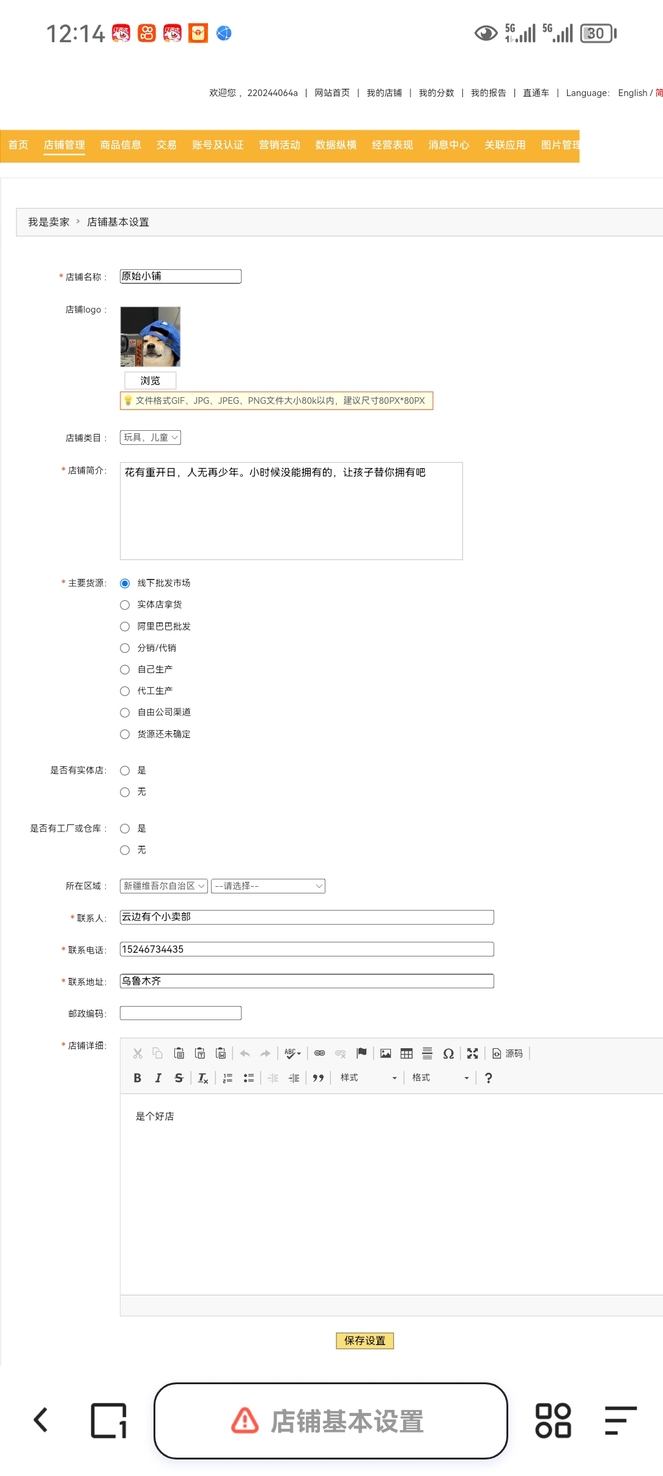
Task: Open the 商品信息 navigation tab
Action: point(120,145)
